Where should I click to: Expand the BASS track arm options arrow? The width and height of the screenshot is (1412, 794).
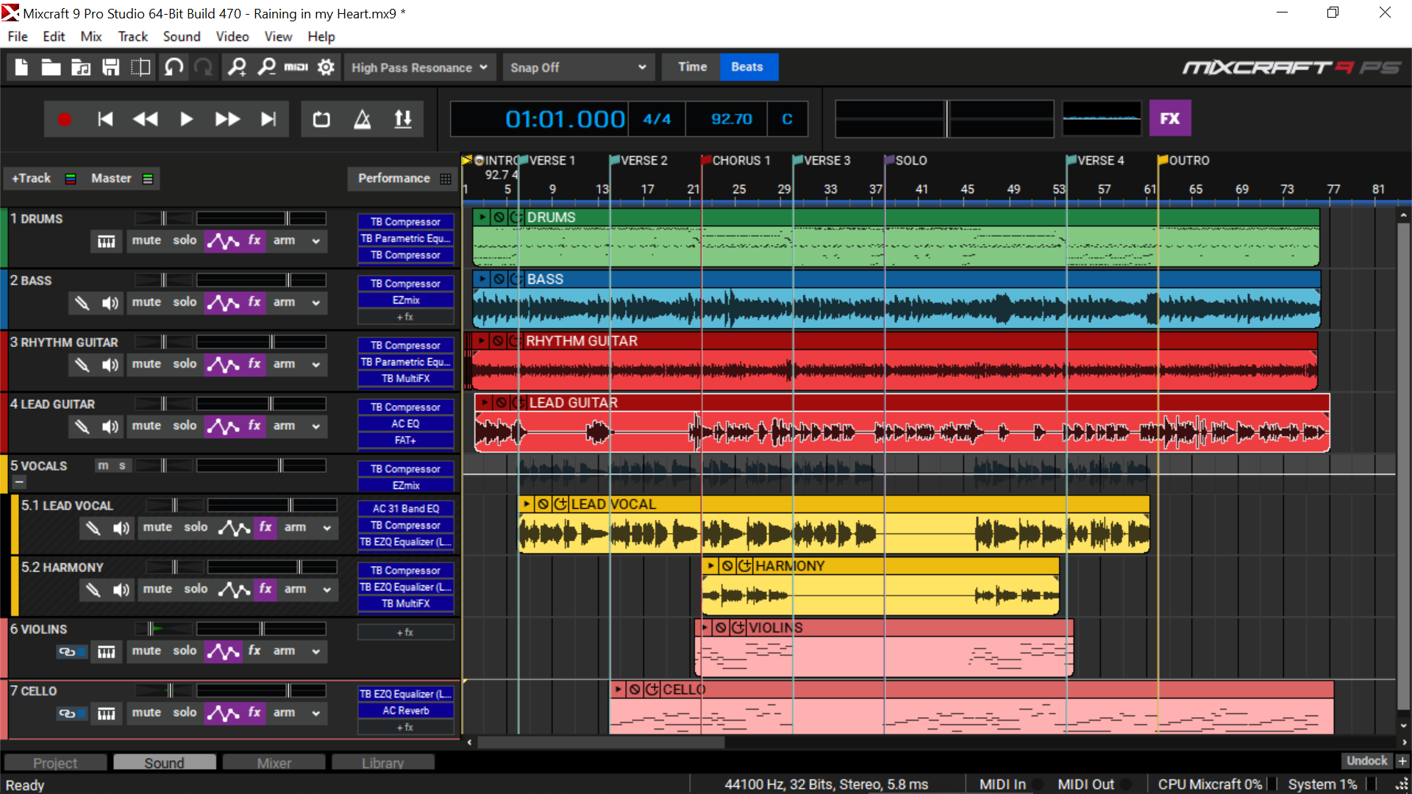[316, 303]
